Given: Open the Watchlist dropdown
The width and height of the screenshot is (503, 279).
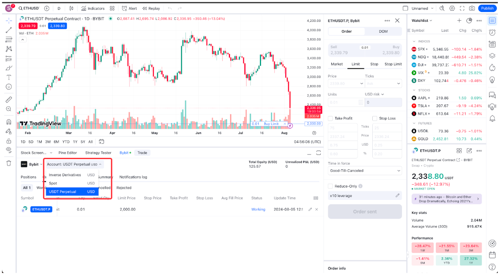Looking at the screenshot, I should click(x=422, y=21).
